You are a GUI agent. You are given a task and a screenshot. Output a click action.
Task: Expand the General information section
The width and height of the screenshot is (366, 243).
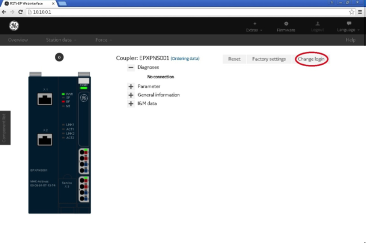131,95
